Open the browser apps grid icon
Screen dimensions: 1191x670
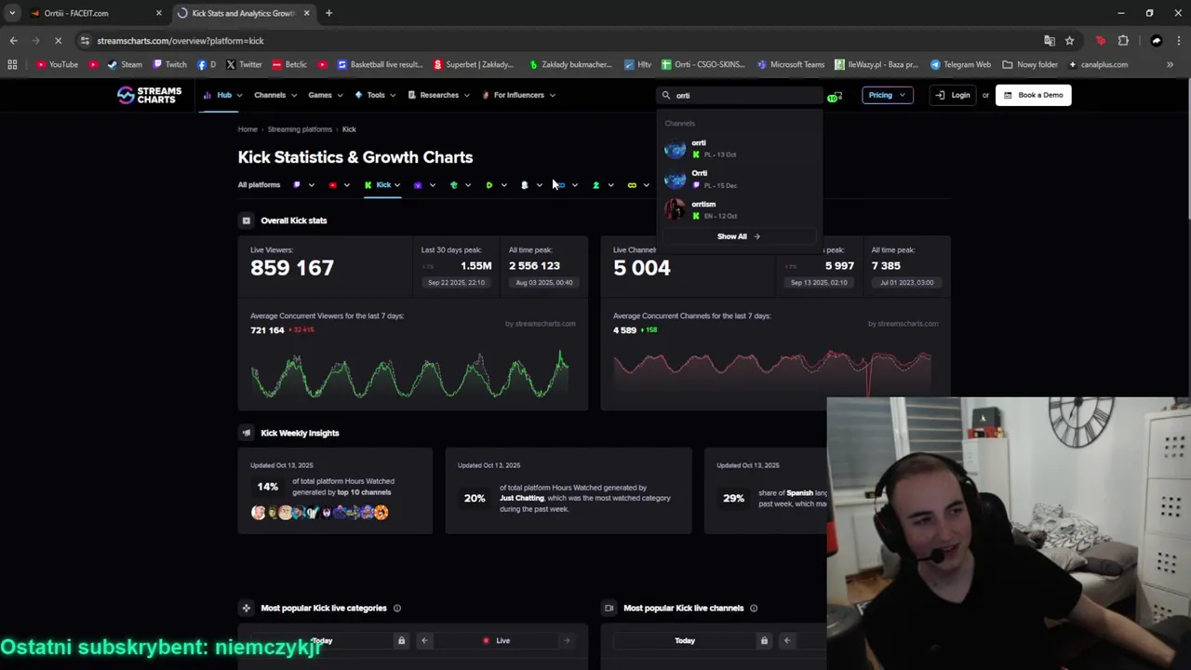click(12, 65)
